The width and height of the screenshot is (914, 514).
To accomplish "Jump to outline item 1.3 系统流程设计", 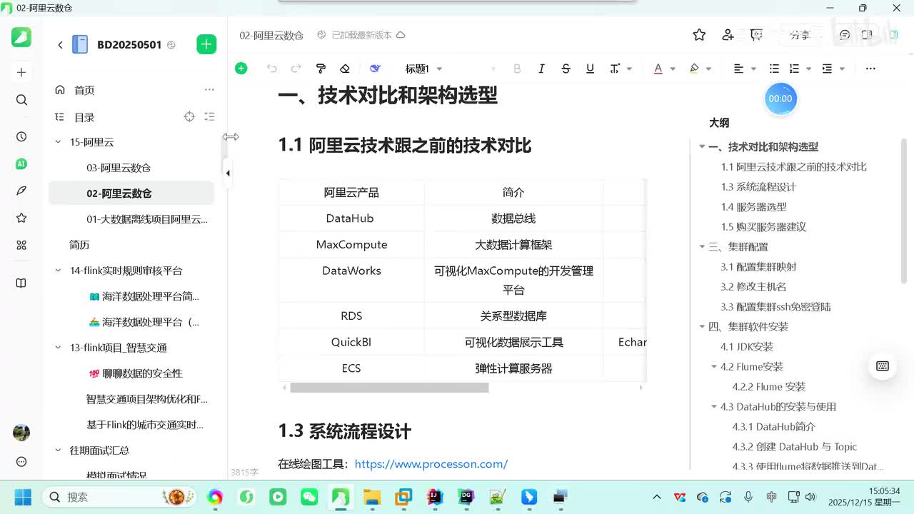I will point(758,187).
